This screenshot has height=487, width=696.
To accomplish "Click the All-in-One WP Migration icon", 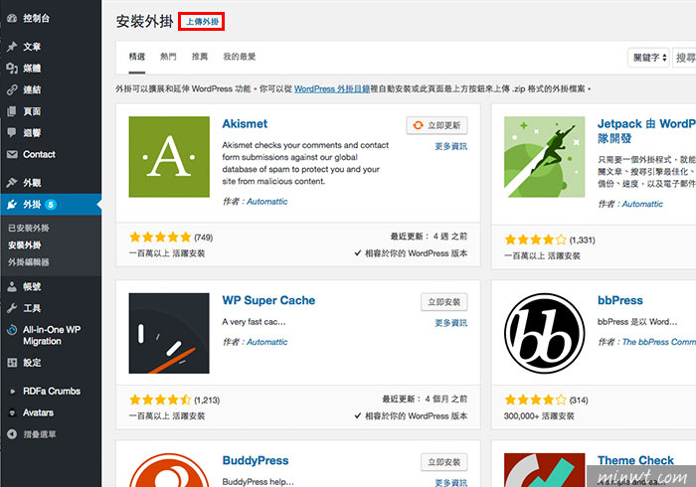I will (12, 330).
